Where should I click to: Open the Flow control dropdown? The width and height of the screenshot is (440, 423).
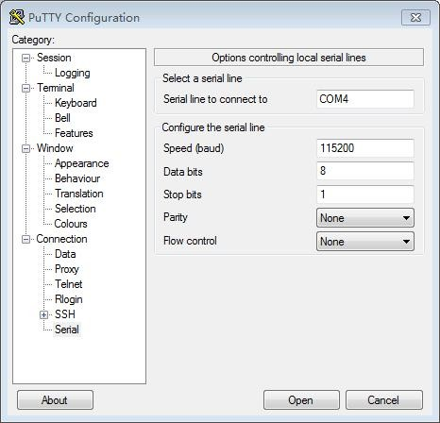tap(365, 242)
